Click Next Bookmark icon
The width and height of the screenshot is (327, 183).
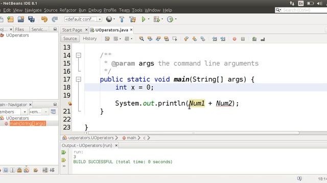pos(194,39)
